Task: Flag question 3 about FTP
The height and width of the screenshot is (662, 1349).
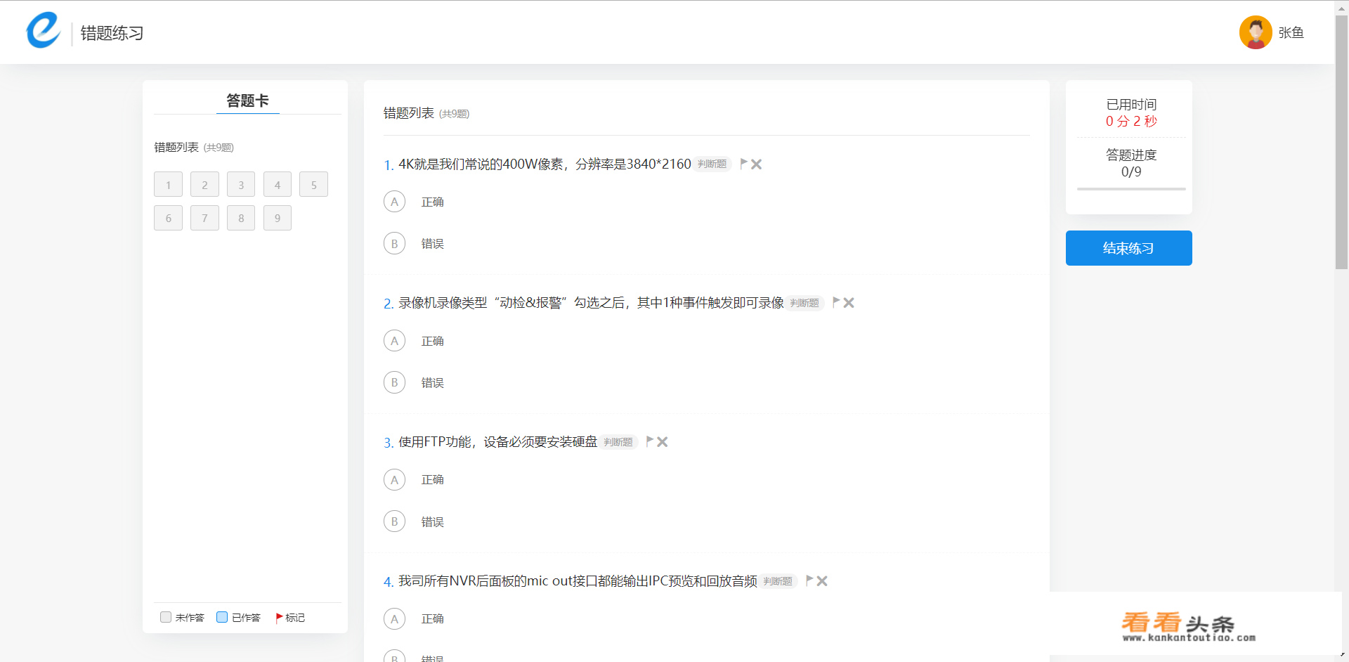Action: coord(650,441)
